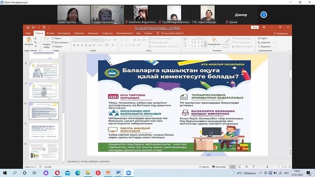This screenshot has height=177, width=315.
Task: Open the Вставка (Insert) ribbon tab
Action: click(x=51, y=33)
